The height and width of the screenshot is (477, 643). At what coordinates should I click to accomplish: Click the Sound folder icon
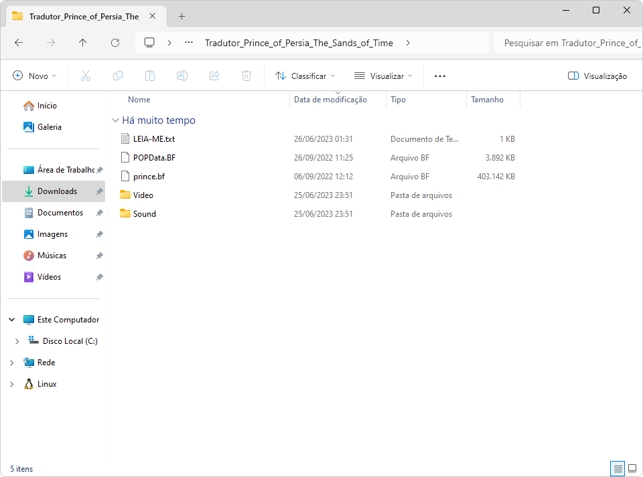tap(125, 213)
